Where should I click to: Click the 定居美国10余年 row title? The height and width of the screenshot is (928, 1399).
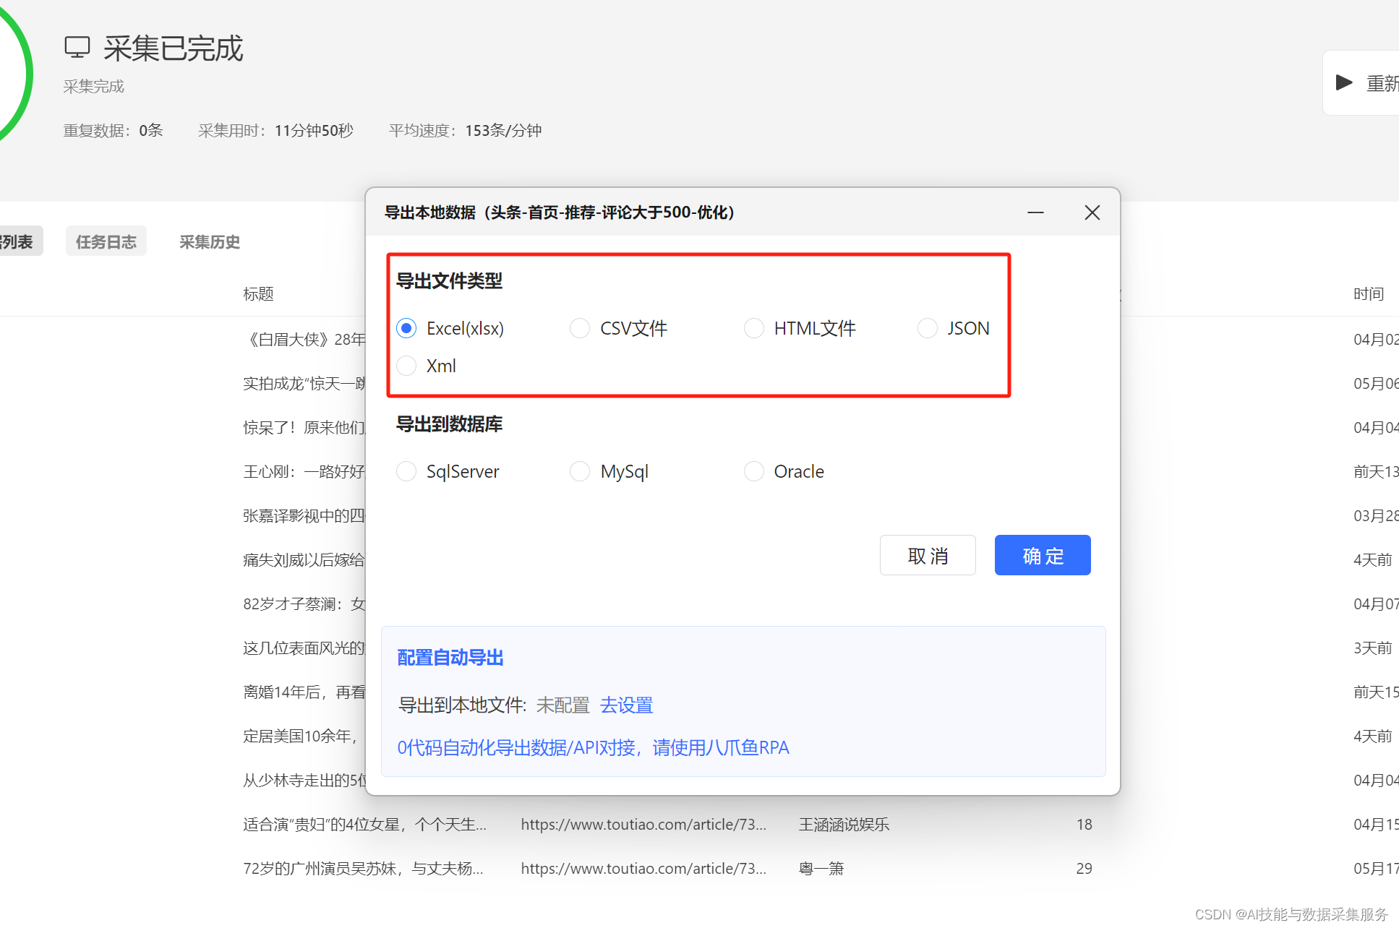click(301, 736)
